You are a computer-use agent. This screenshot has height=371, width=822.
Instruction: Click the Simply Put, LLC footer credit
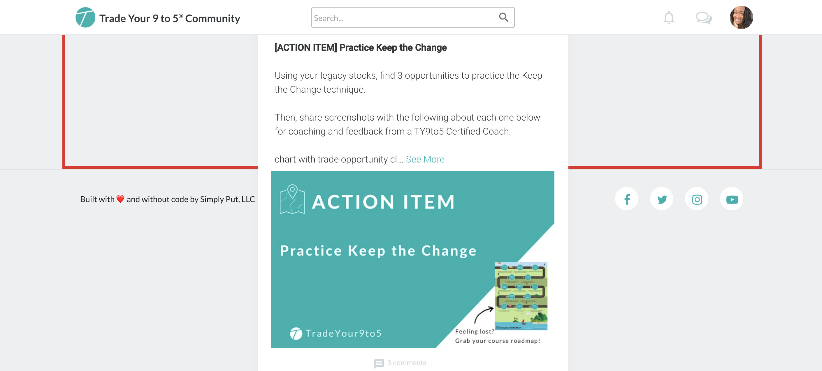tap(227, 199)
